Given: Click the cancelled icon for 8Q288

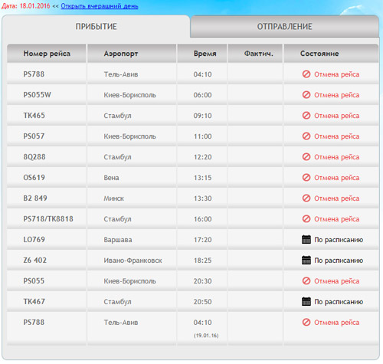Looking at the screenshot, I should (x=306, y=156).
